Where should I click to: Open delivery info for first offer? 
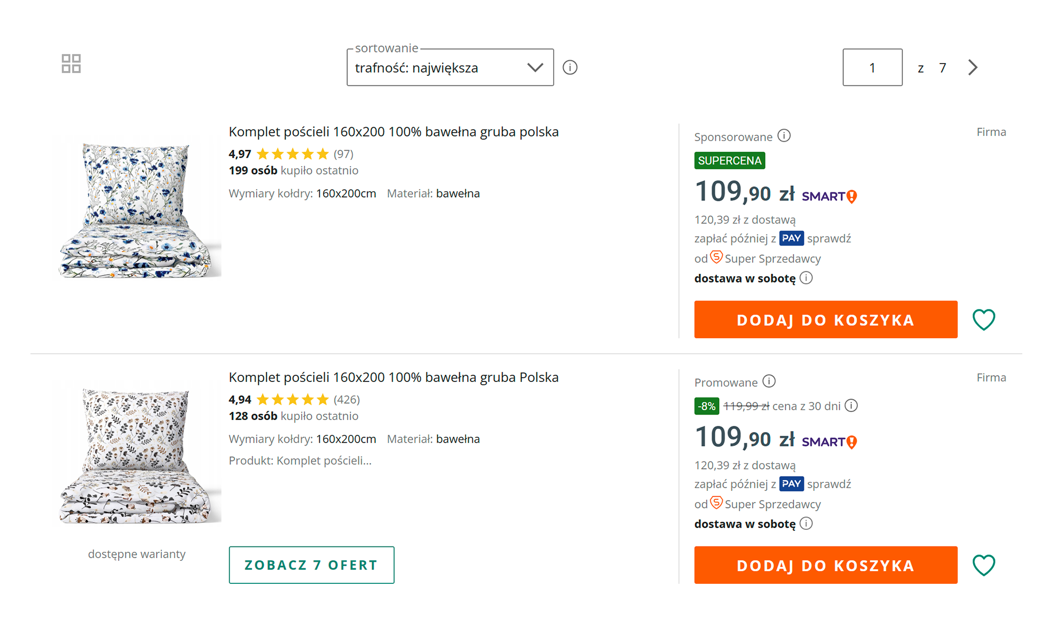[x=807, y=278]
